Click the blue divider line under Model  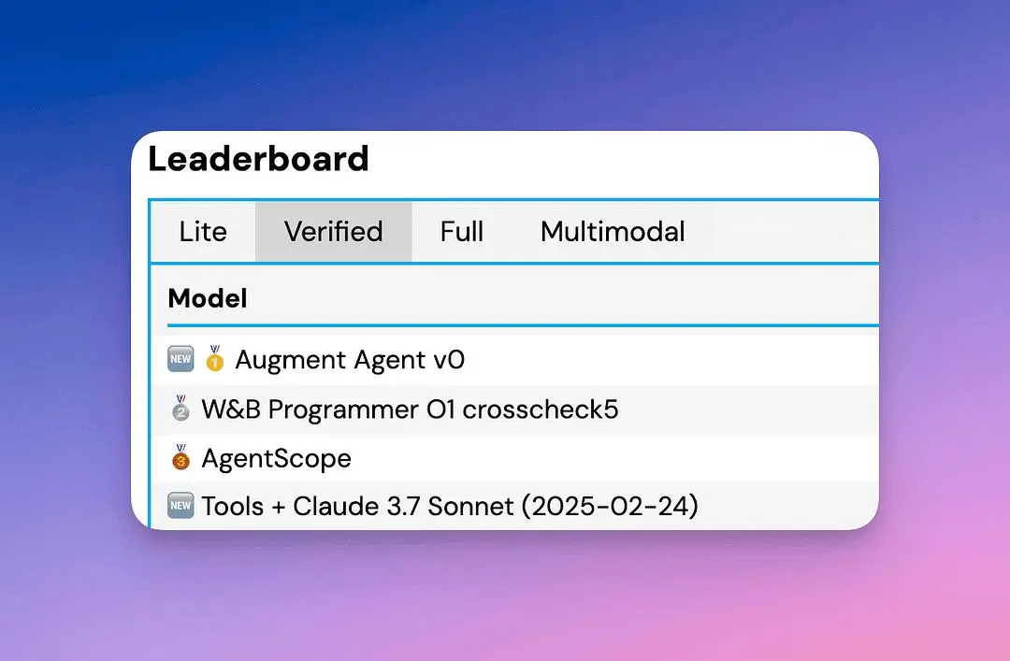[x=522, y=325]
